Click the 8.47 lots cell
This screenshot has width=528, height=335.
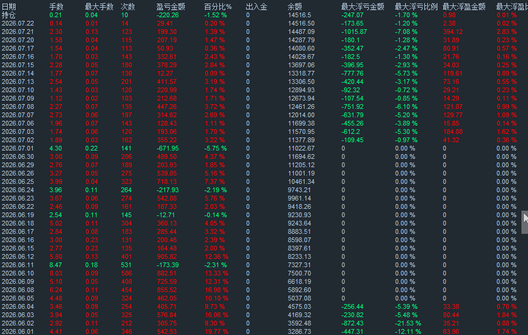pyautogui.click(x=55, y=265)
